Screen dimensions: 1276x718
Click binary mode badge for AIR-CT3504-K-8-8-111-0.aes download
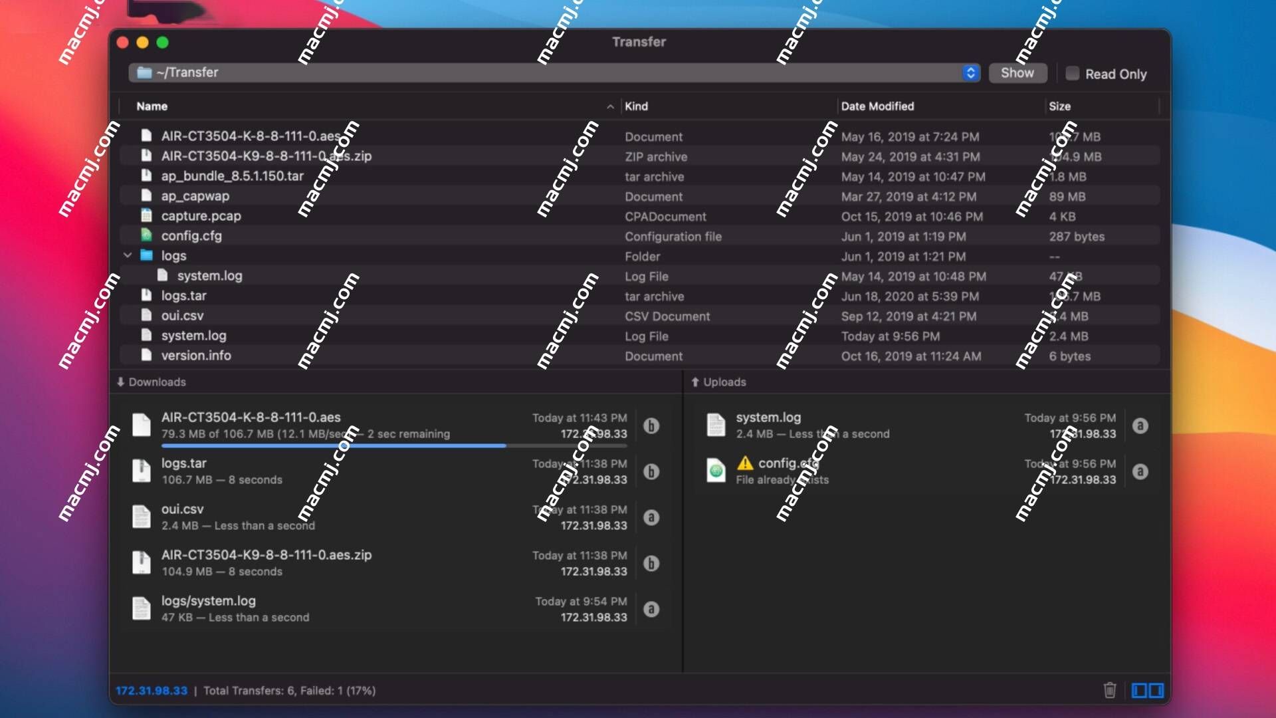coord(651,425)
